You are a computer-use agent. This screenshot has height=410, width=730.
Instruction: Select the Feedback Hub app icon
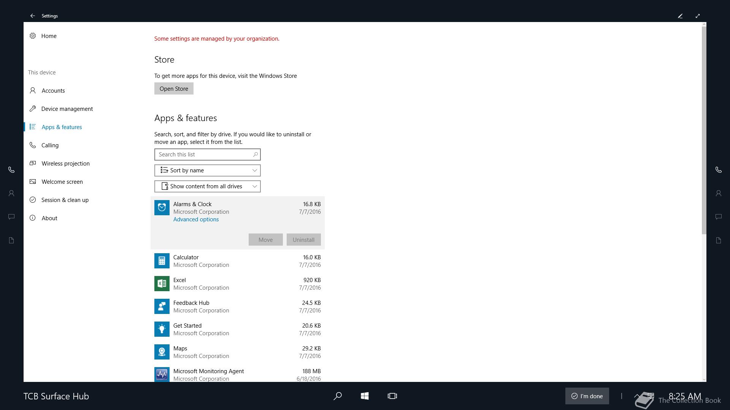162,306
